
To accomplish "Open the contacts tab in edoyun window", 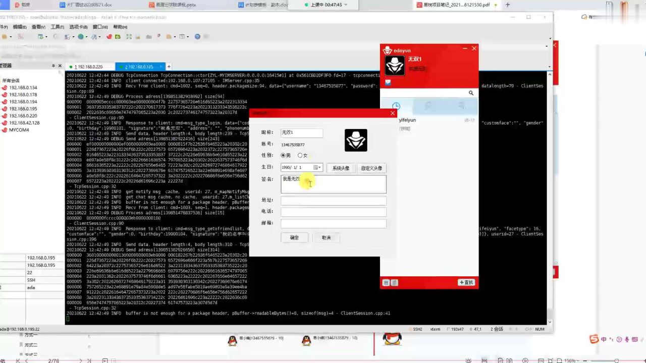I will 428,106.
